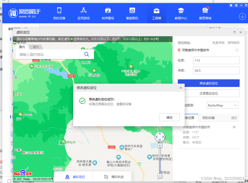Click the skin shirt icon in title bar

click(x=231, y=5)
